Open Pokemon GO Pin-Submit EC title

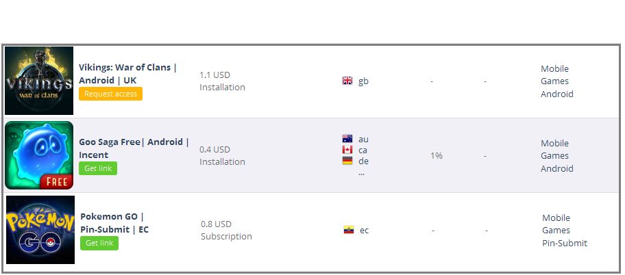[114, 223]
